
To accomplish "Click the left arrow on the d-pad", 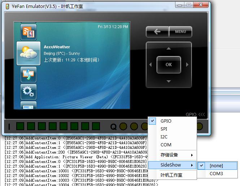I will coord(150,65).
